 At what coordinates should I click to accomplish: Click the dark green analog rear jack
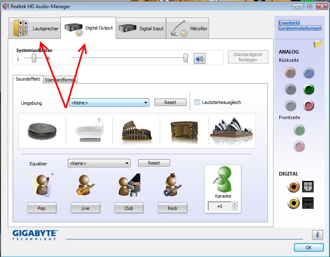pyautogui.click(x=309, y=89)
